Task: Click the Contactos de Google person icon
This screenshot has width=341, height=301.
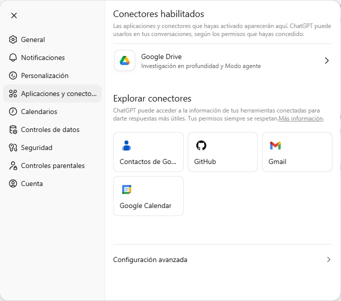Action: coord(127,145)
